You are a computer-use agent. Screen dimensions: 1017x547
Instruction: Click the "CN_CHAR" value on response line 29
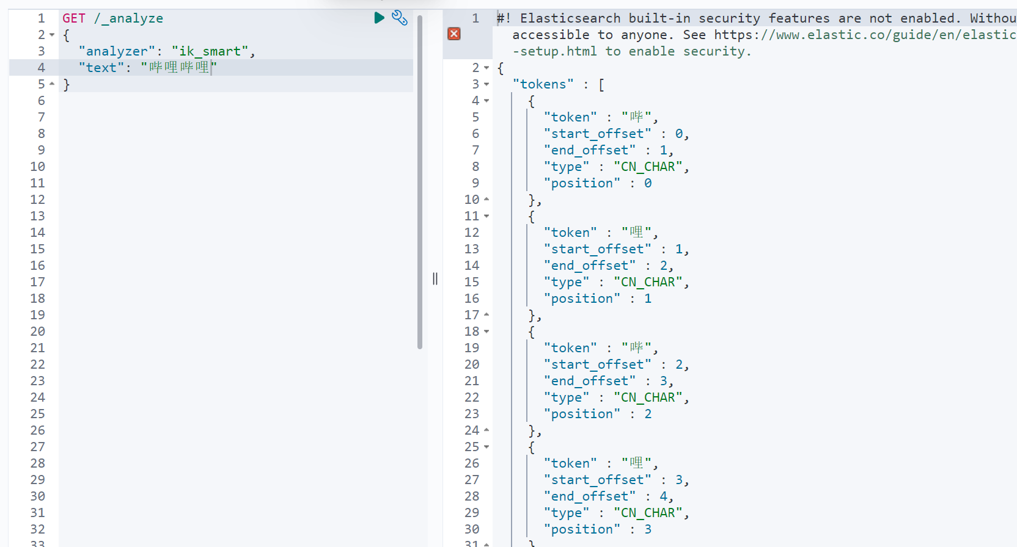648,513
